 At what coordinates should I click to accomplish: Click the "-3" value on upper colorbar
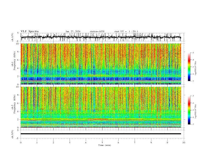[x=193, y=53]
